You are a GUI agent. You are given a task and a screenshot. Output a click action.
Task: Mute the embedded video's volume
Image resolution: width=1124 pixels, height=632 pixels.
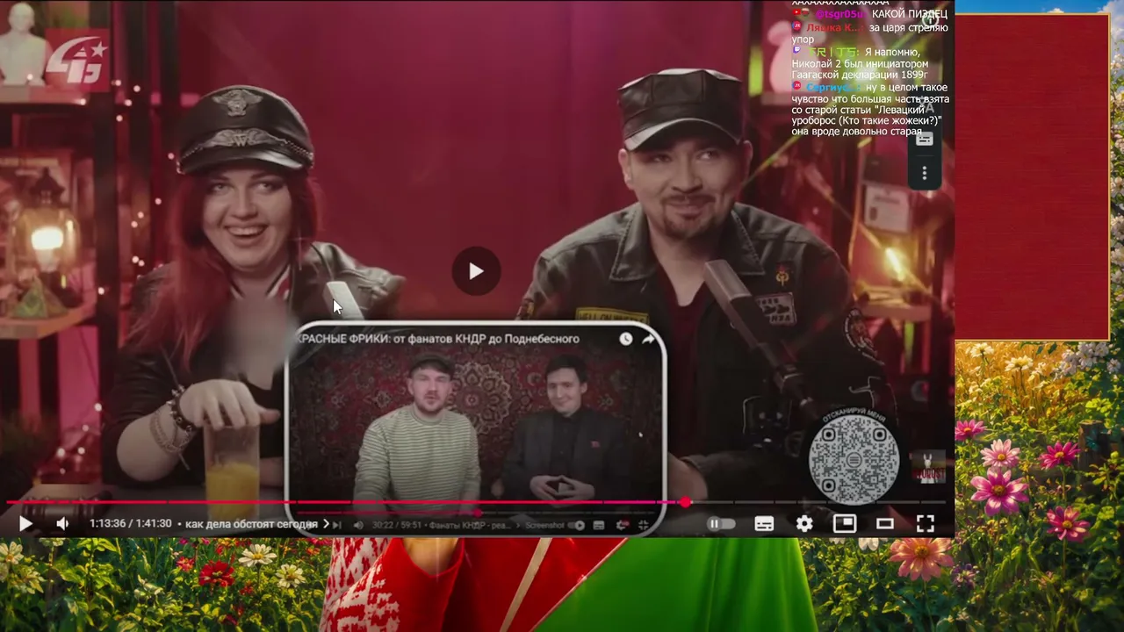click(x=358, y=525)
